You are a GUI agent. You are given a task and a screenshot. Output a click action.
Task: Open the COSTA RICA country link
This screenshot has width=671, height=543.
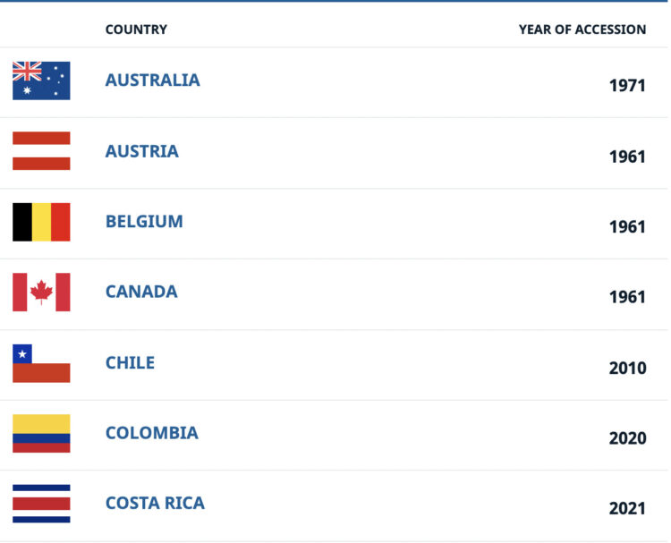click(x=155, y=503)
